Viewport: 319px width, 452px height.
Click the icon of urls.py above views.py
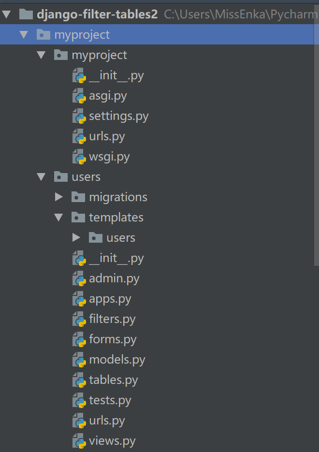tap(79, 421)
